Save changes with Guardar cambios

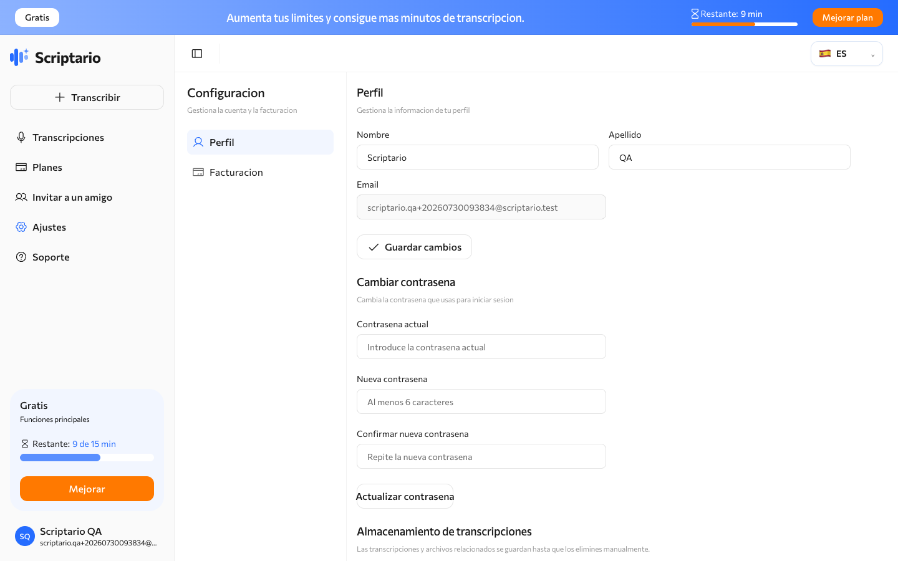pos(414,247)
